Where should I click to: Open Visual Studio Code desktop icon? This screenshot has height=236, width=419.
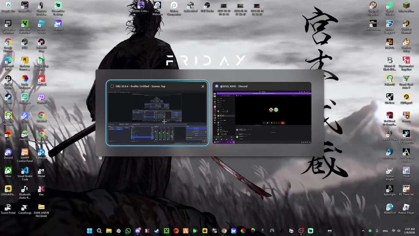25,174
